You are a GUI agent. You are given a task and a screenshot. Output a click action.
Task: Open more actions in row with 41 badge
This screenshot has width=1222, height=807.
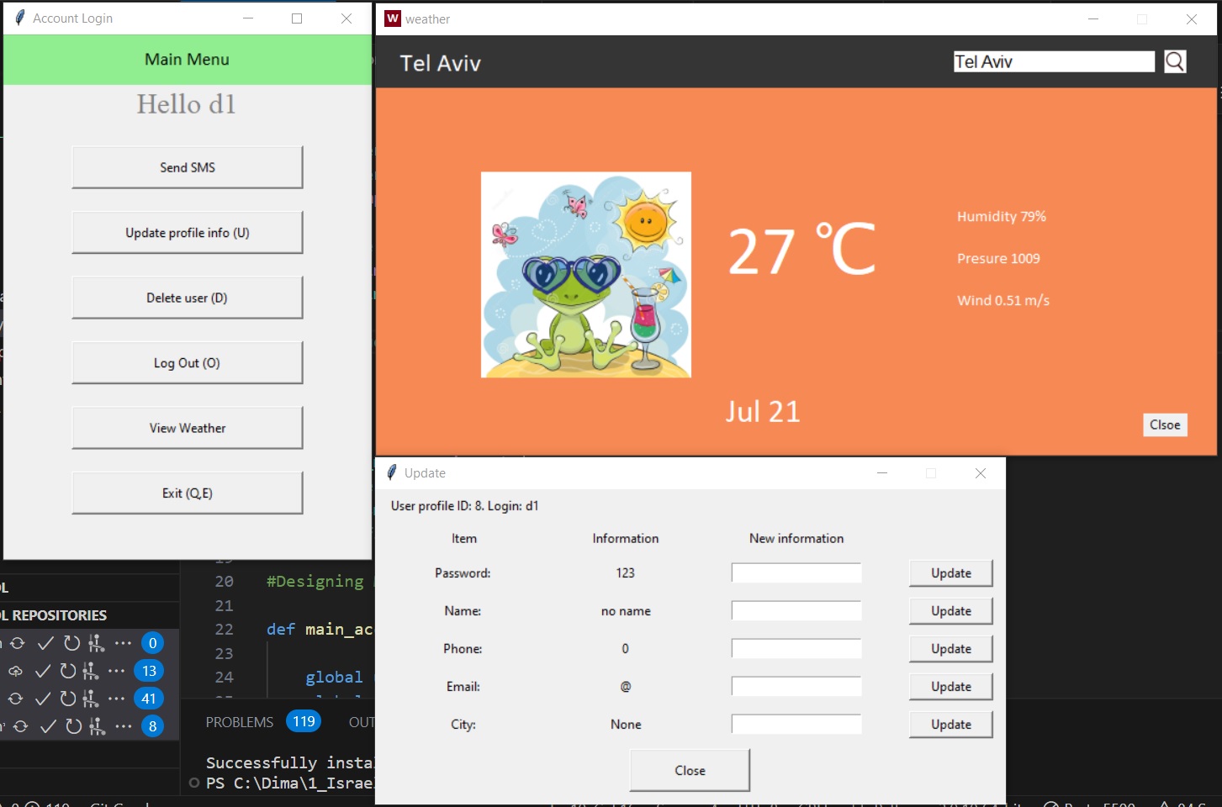[x=116, y=699]
